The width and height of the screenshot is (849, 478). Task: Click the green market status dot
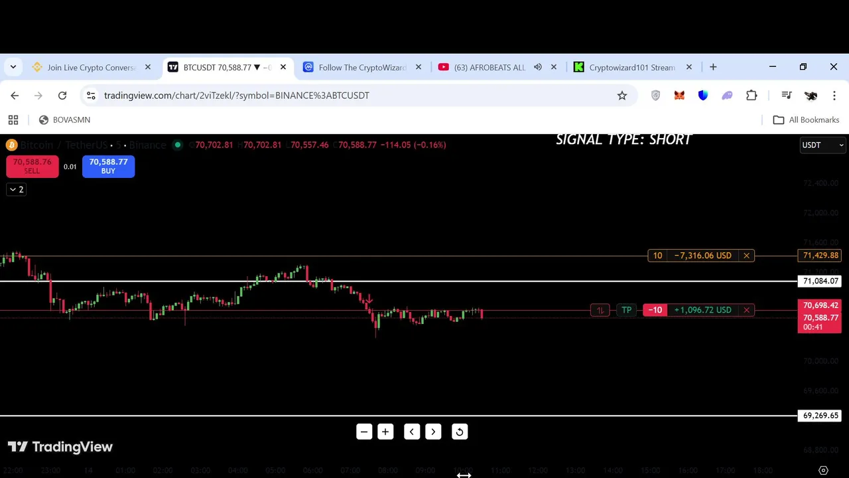177,145
